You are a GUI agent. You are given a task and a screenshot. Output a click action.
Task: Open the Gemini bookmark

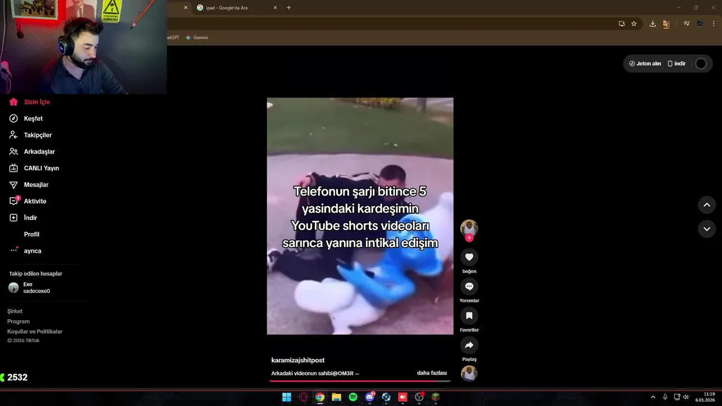pos(196,38)
